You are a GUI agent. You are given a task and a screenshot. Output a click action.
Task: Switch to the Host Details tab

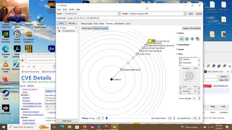click(x=119, y=23)
